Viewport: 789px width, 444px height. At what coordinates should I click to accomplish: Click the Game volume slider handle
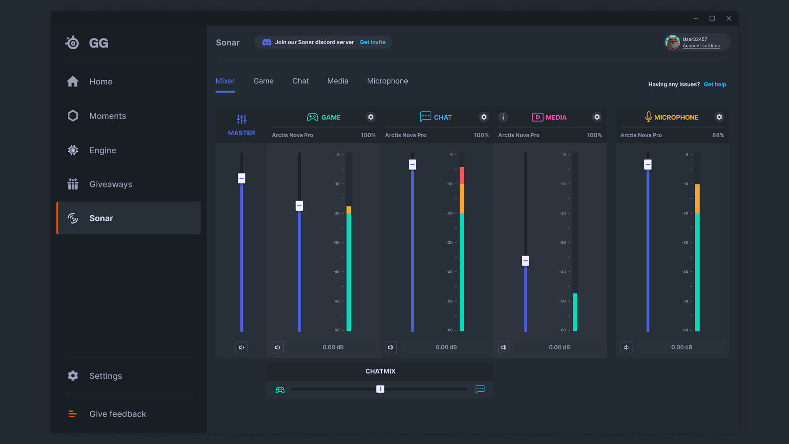pos(299,206)
